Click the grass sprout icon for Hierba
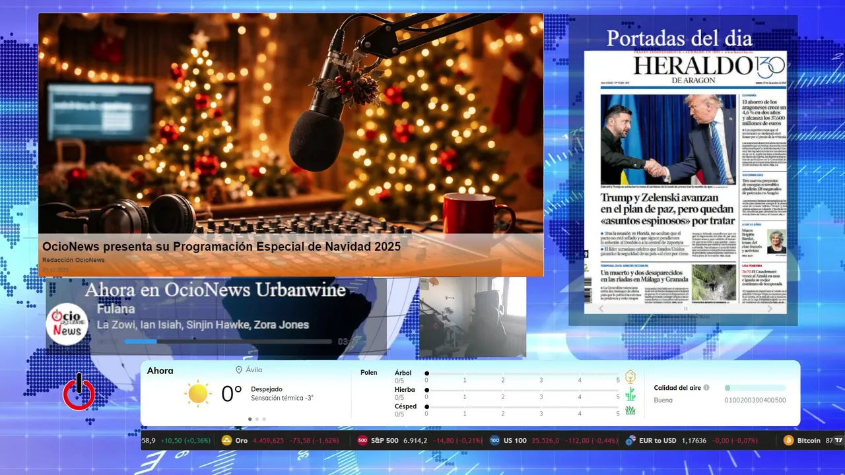Screen dimensions: 845x475 (x=630, y=395)
